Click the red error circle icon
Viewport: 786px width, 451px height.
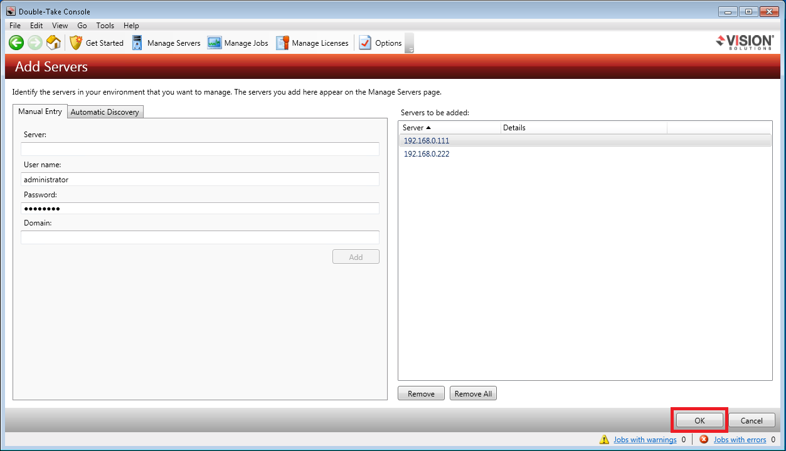tap(704, 440)
